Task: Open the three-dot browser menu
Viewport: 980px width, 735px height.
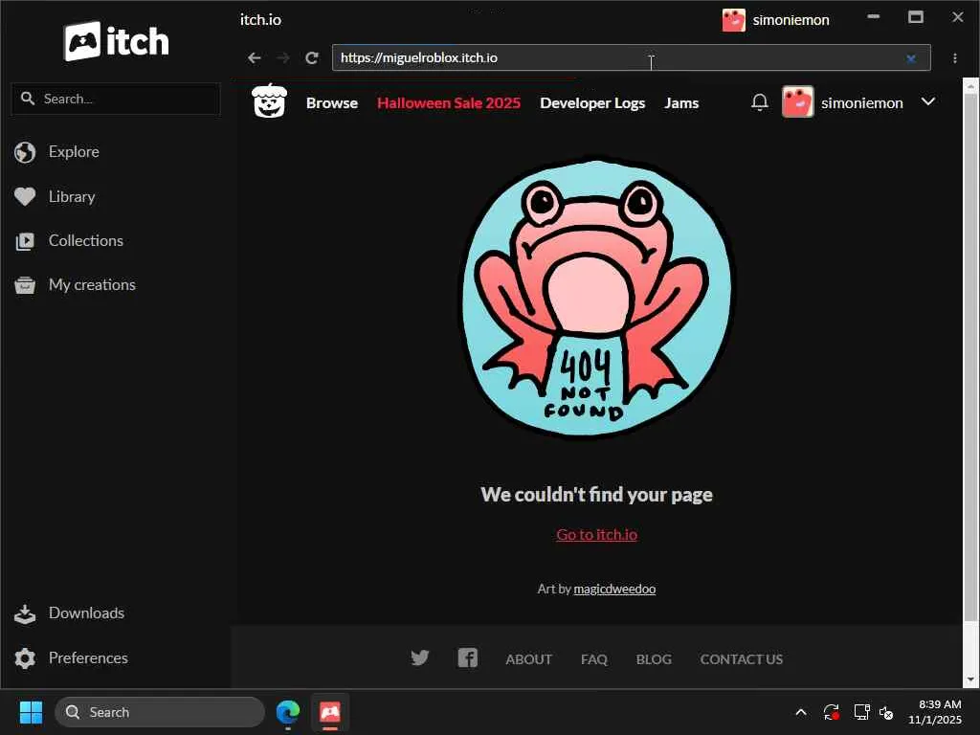Action: [x=955, y=58]
